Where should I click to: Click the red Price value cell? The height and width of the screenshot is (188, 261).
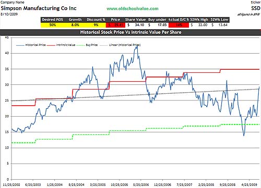pos(115,25)
